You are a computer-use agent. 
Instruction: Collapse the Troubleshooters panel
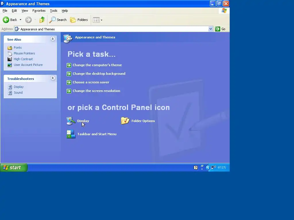tap(53, 78)
